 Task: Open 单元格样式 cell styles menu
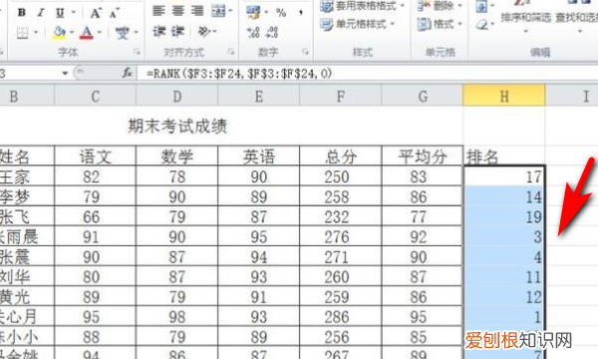[x=358, y=24]
